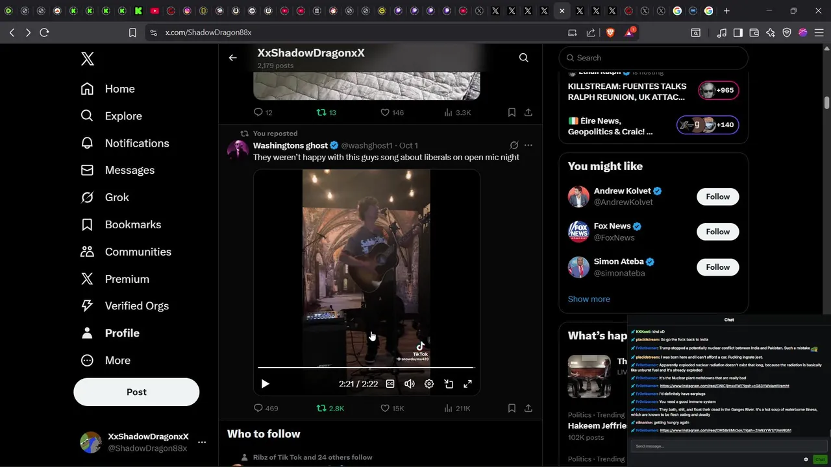Open Notifications page

tap(125, 143)
